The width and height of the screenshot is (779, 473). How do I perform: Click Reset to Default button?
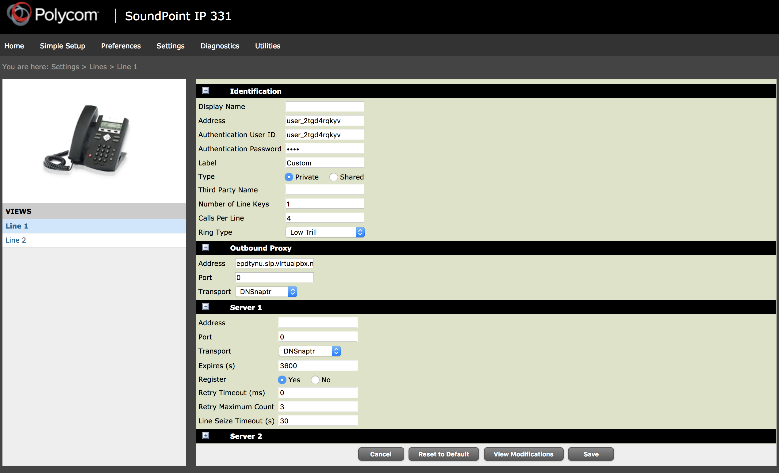click(443, 454)
